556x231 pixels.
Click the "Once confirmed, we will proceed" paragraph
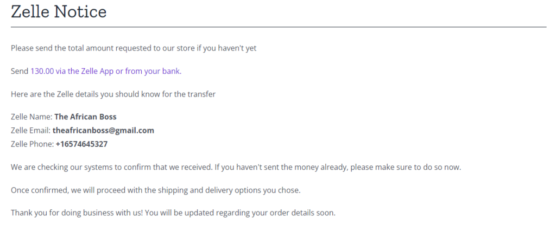[x=155, y=190]
